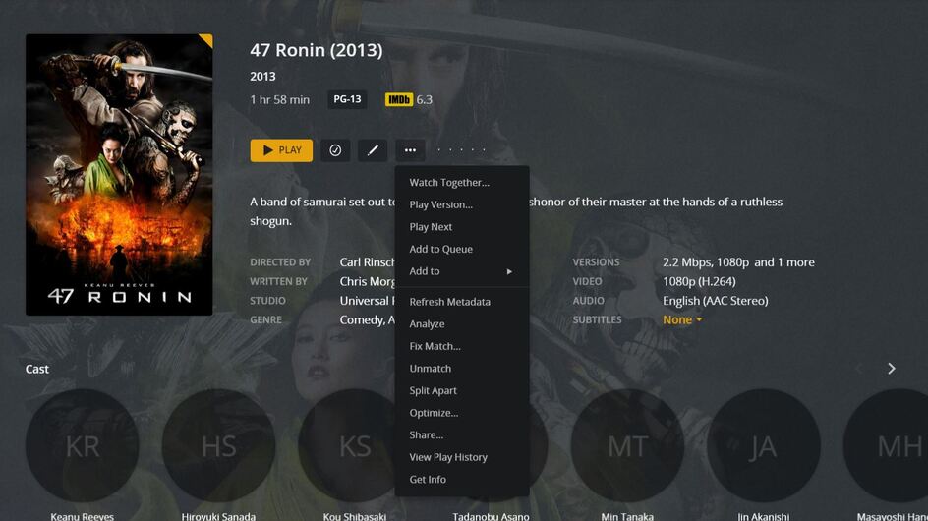Viewport: 928px width, 521px height.
Task: Choose Add to Queue
Action: 462,250
